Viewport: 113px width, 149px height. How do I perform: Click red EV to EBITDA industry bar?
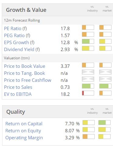pyautogui.click(x=88, y=93)
